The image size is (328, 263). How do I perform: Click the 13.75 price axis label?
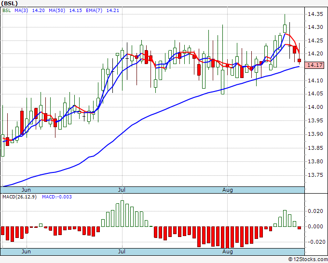(x=315, y=175)
